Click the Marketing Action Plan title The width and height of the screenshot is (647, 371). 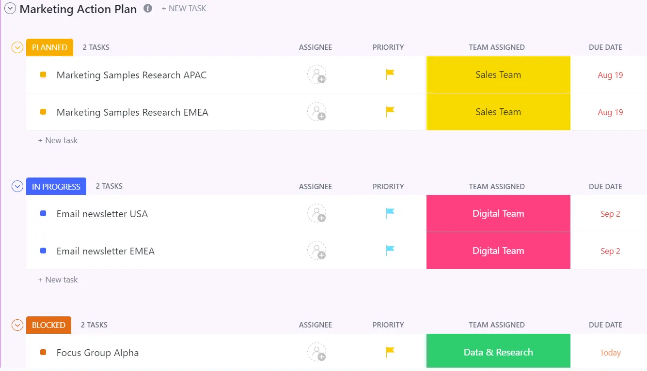tap(78, 9)
